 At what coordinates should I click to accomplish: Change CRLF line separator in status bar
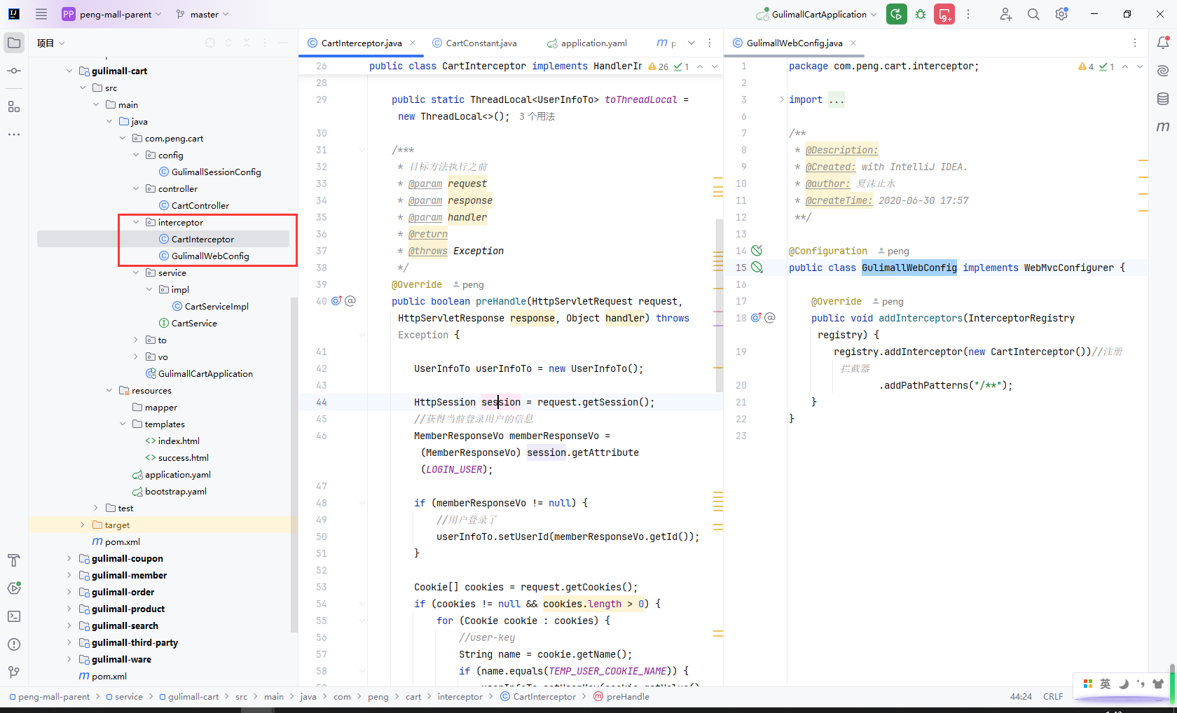[1053, 696]
